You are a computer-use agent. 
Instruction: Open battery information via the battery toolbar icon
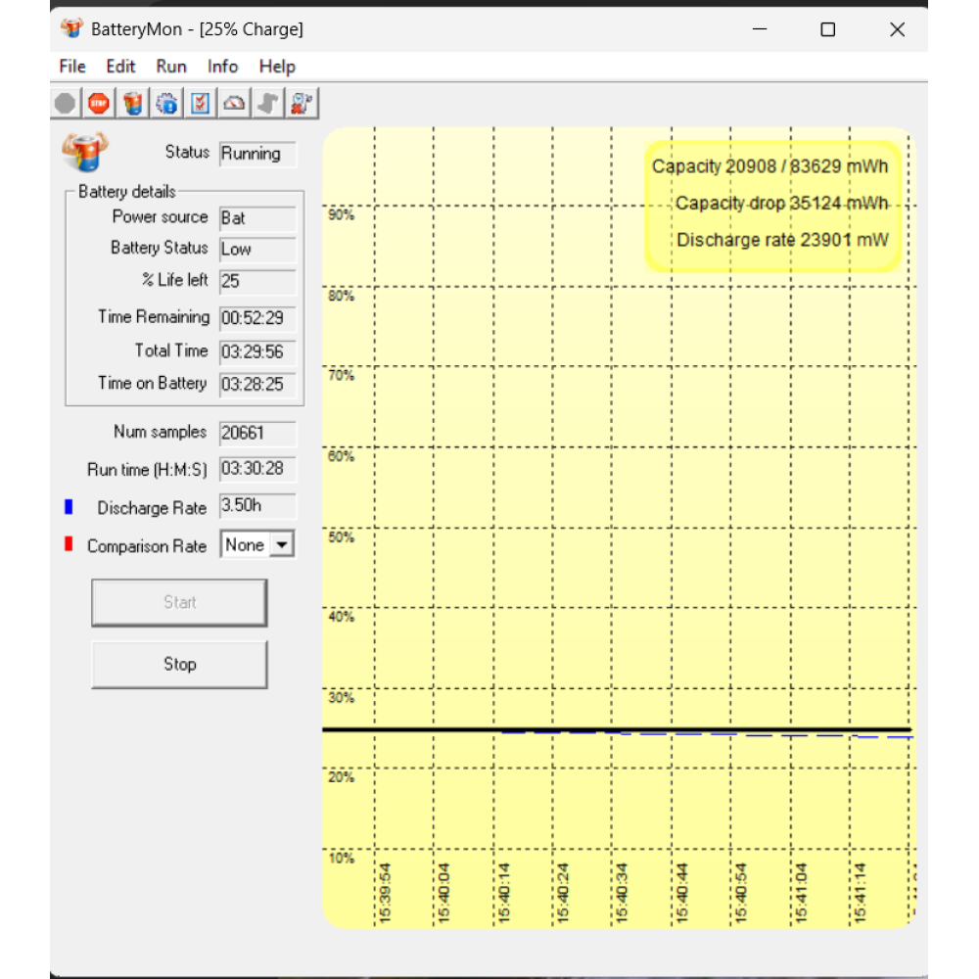coord(132,104)
